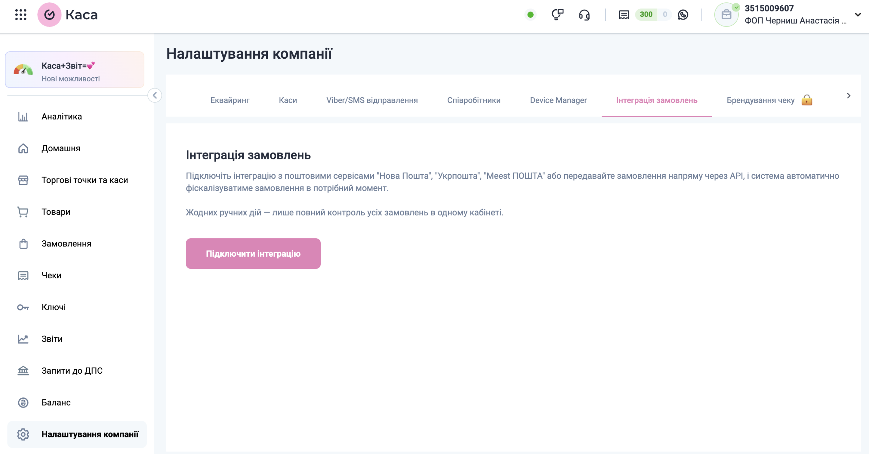This screenshot has width=869, height=454.
Task: Expand the account dropdown chevron
Action: 858,15
